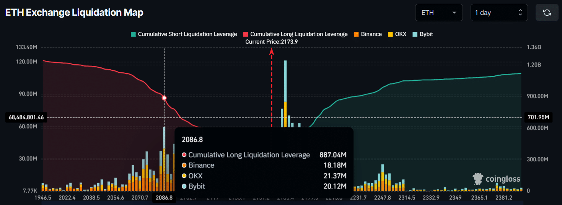Click the red arrowhead atop current price line
The width and height of the screenshot is (562, 205).
click(272, 52)
